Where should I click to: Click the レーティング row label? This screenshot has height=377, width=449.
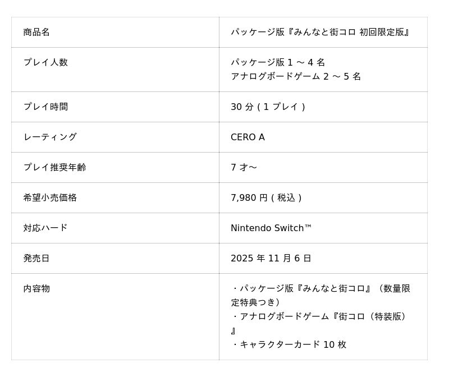[50, 137]
